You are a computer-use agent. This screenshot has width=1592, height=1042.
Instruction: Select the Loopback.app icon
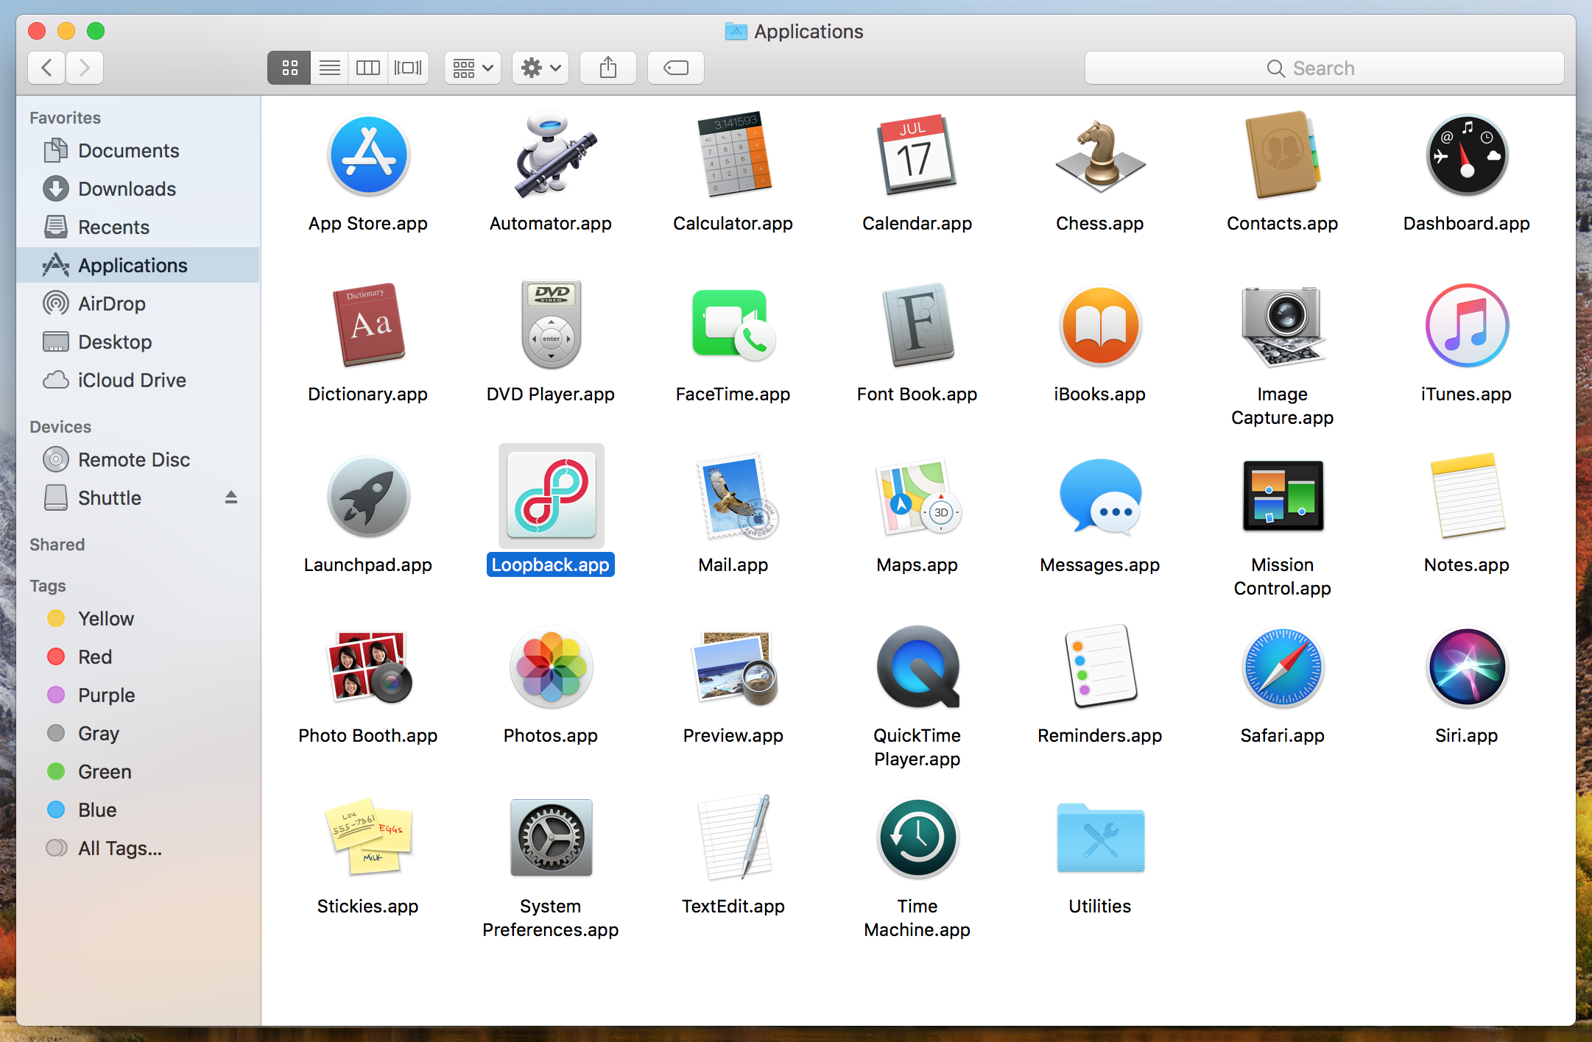click(x=552, y=496)
